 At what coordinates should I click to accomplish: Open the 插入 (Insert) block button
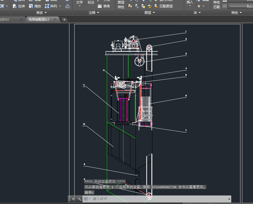[190, 2]
